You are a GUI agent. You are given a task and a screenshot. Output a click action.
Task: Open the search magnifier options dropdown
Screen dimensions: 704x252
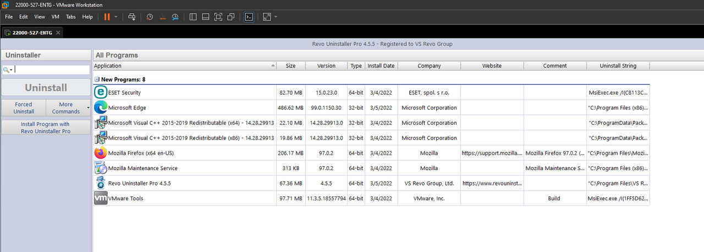tap(8, 70)
